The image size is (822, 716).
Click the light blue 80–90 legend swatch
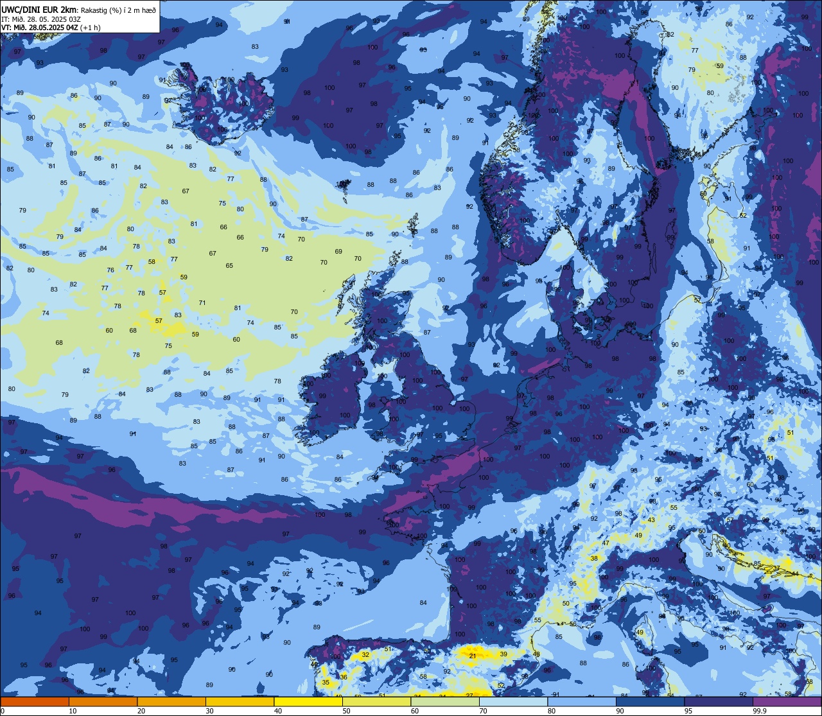(582, 701)
